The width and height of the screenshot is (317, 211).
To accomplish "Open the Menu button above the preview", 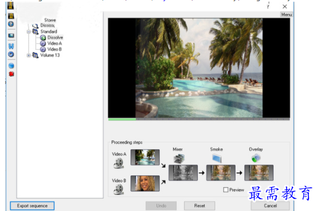I will pos(287,15).
